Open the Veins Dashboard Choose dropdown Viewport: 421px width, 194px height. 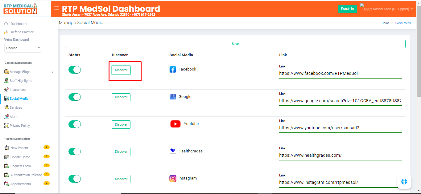point(23,48)
